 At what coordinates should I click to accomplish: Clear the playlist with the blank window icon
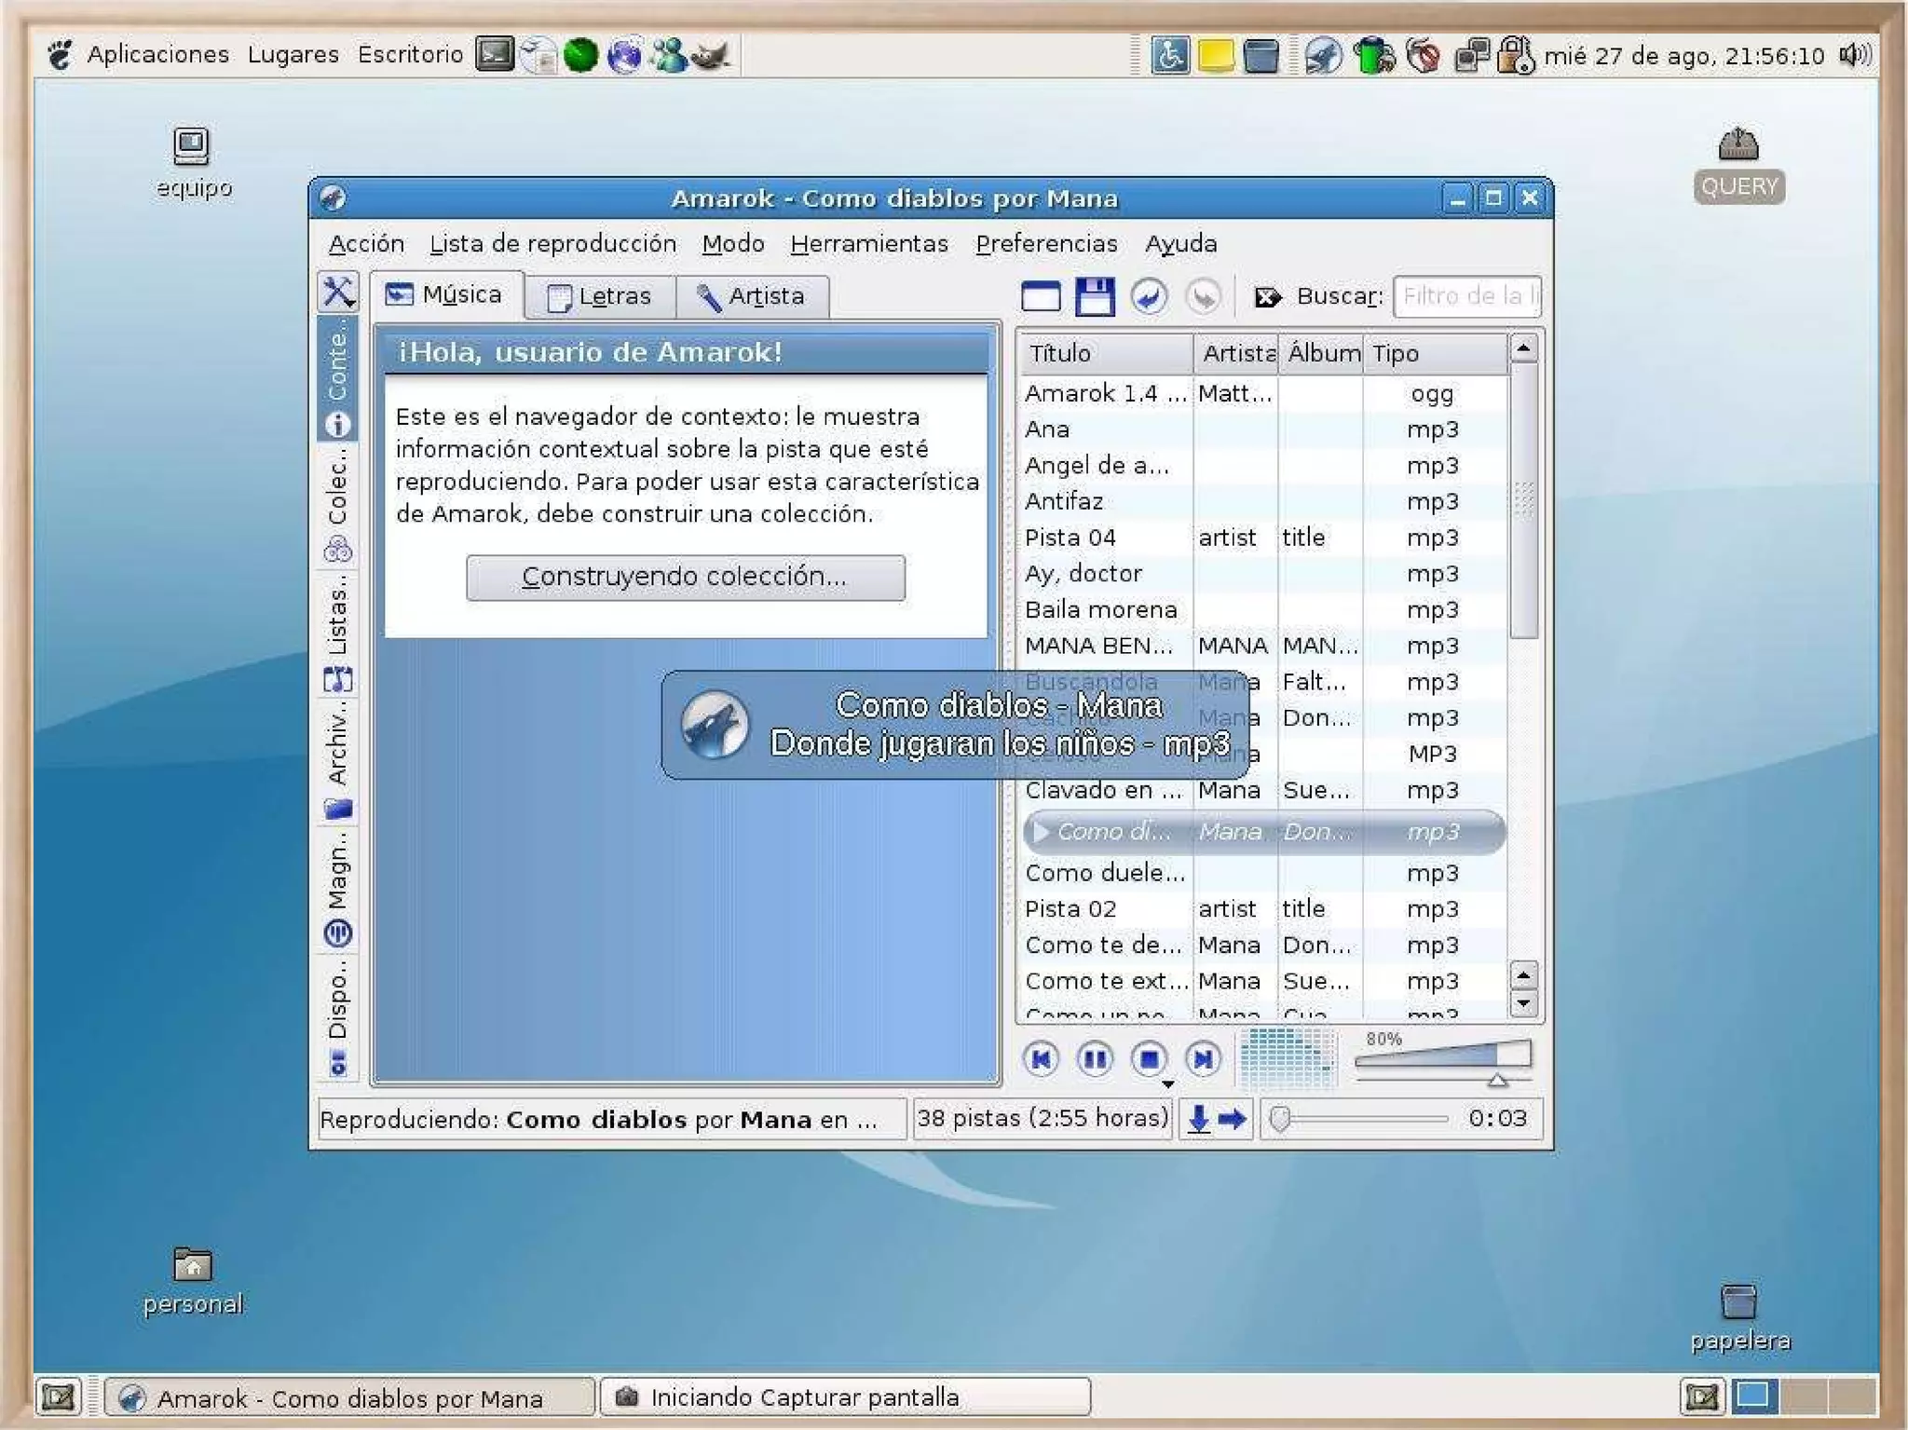coord(1041,296)
